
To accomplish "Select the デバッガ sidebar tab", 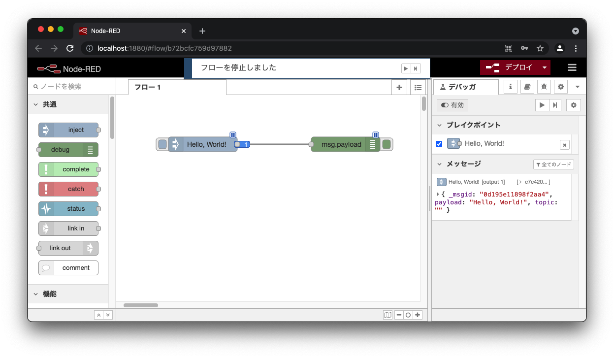I will [466, 87].
